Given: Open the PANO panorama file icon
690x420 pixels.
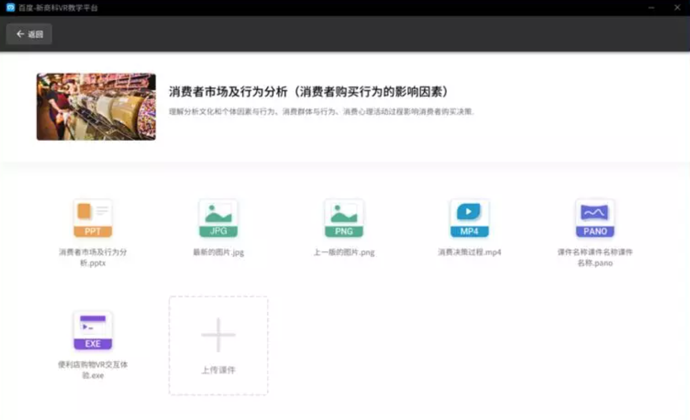Looking at the screenshot, I should coord(595,218).
